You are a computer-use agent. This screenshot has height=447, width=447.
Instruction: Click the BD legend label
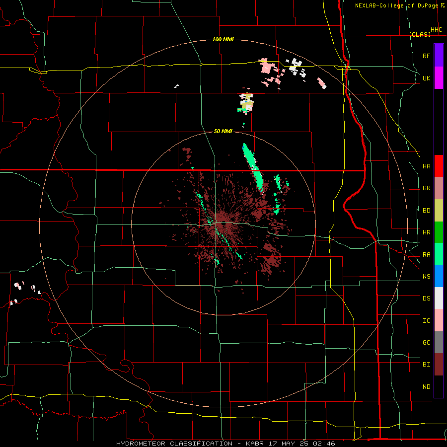pyautogui.click(x=426, y=211)
